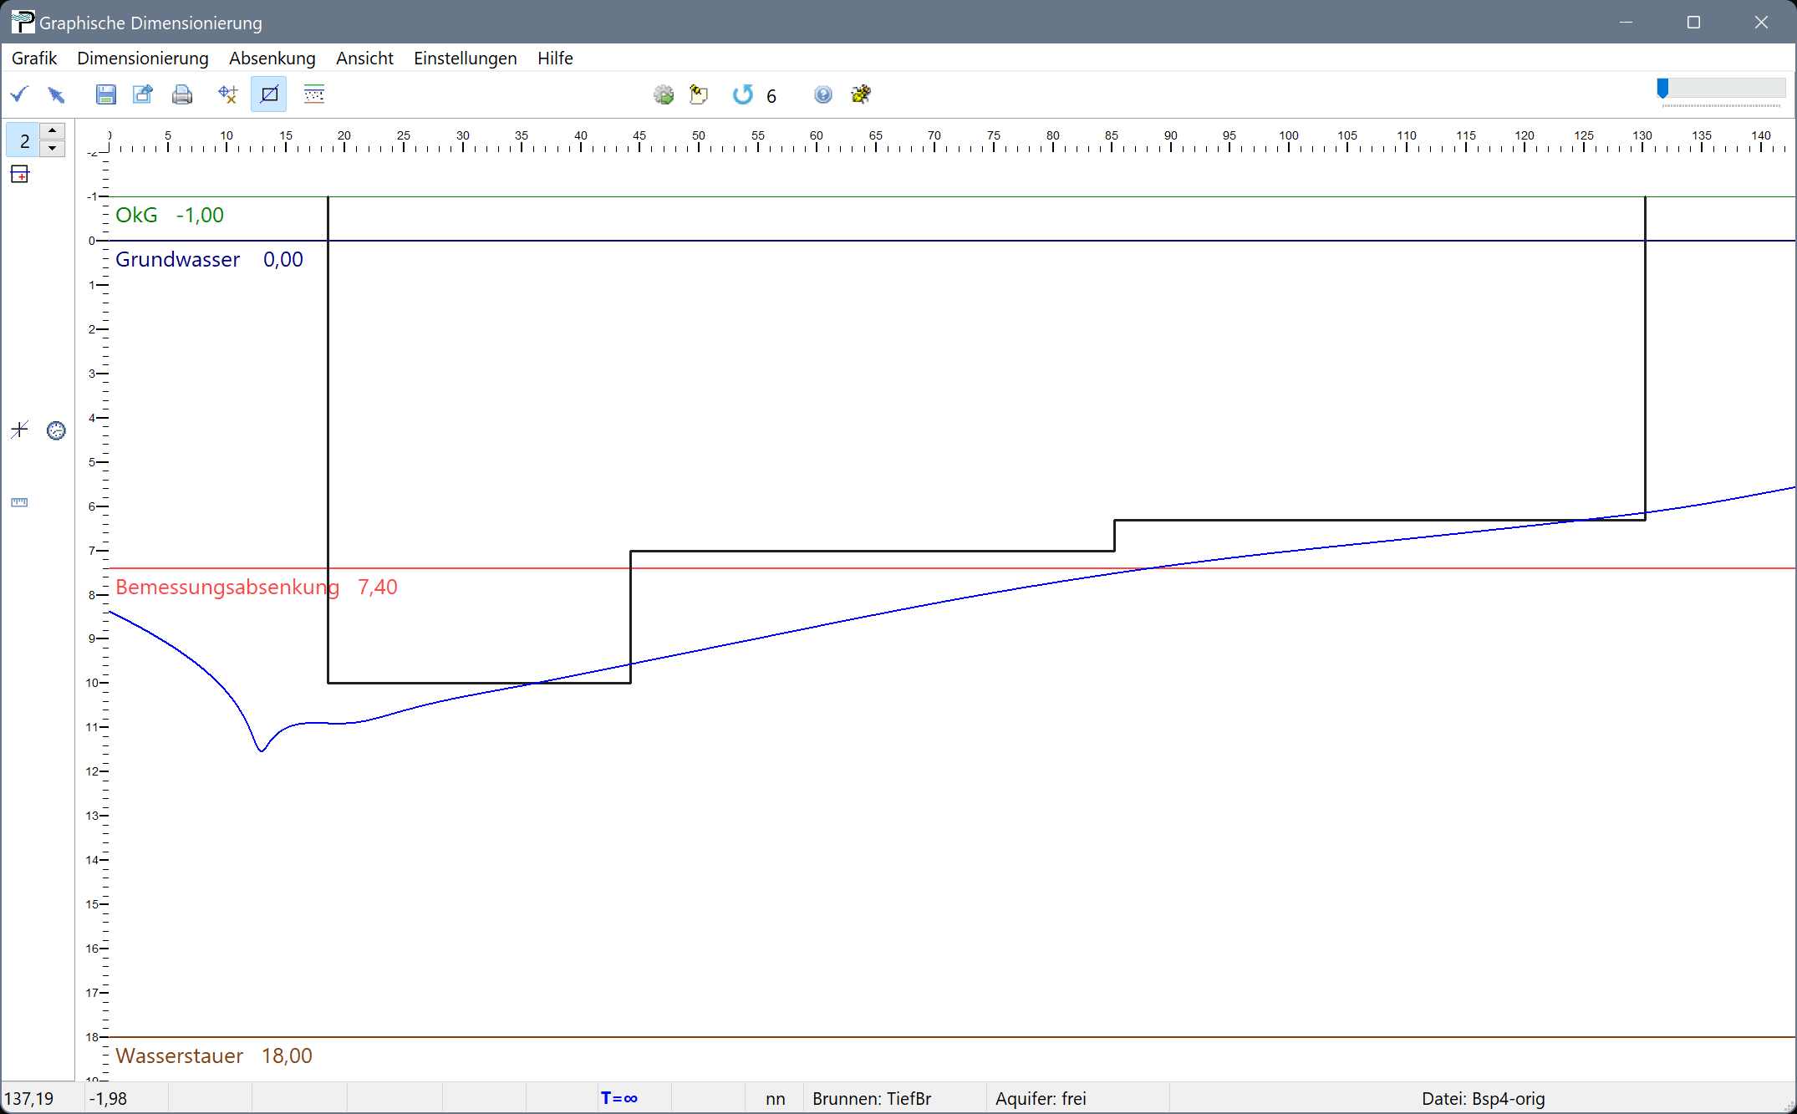Toggle the crossed axes icon in sidebar

click(19, 430)
